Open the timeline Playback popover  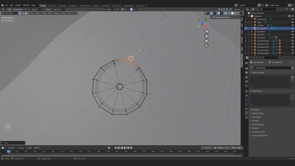pos(12,148)
